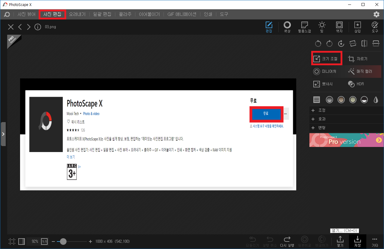Close the current photo with the X icon
This screenshot has height=249, width=384.
tap(11, 27)
